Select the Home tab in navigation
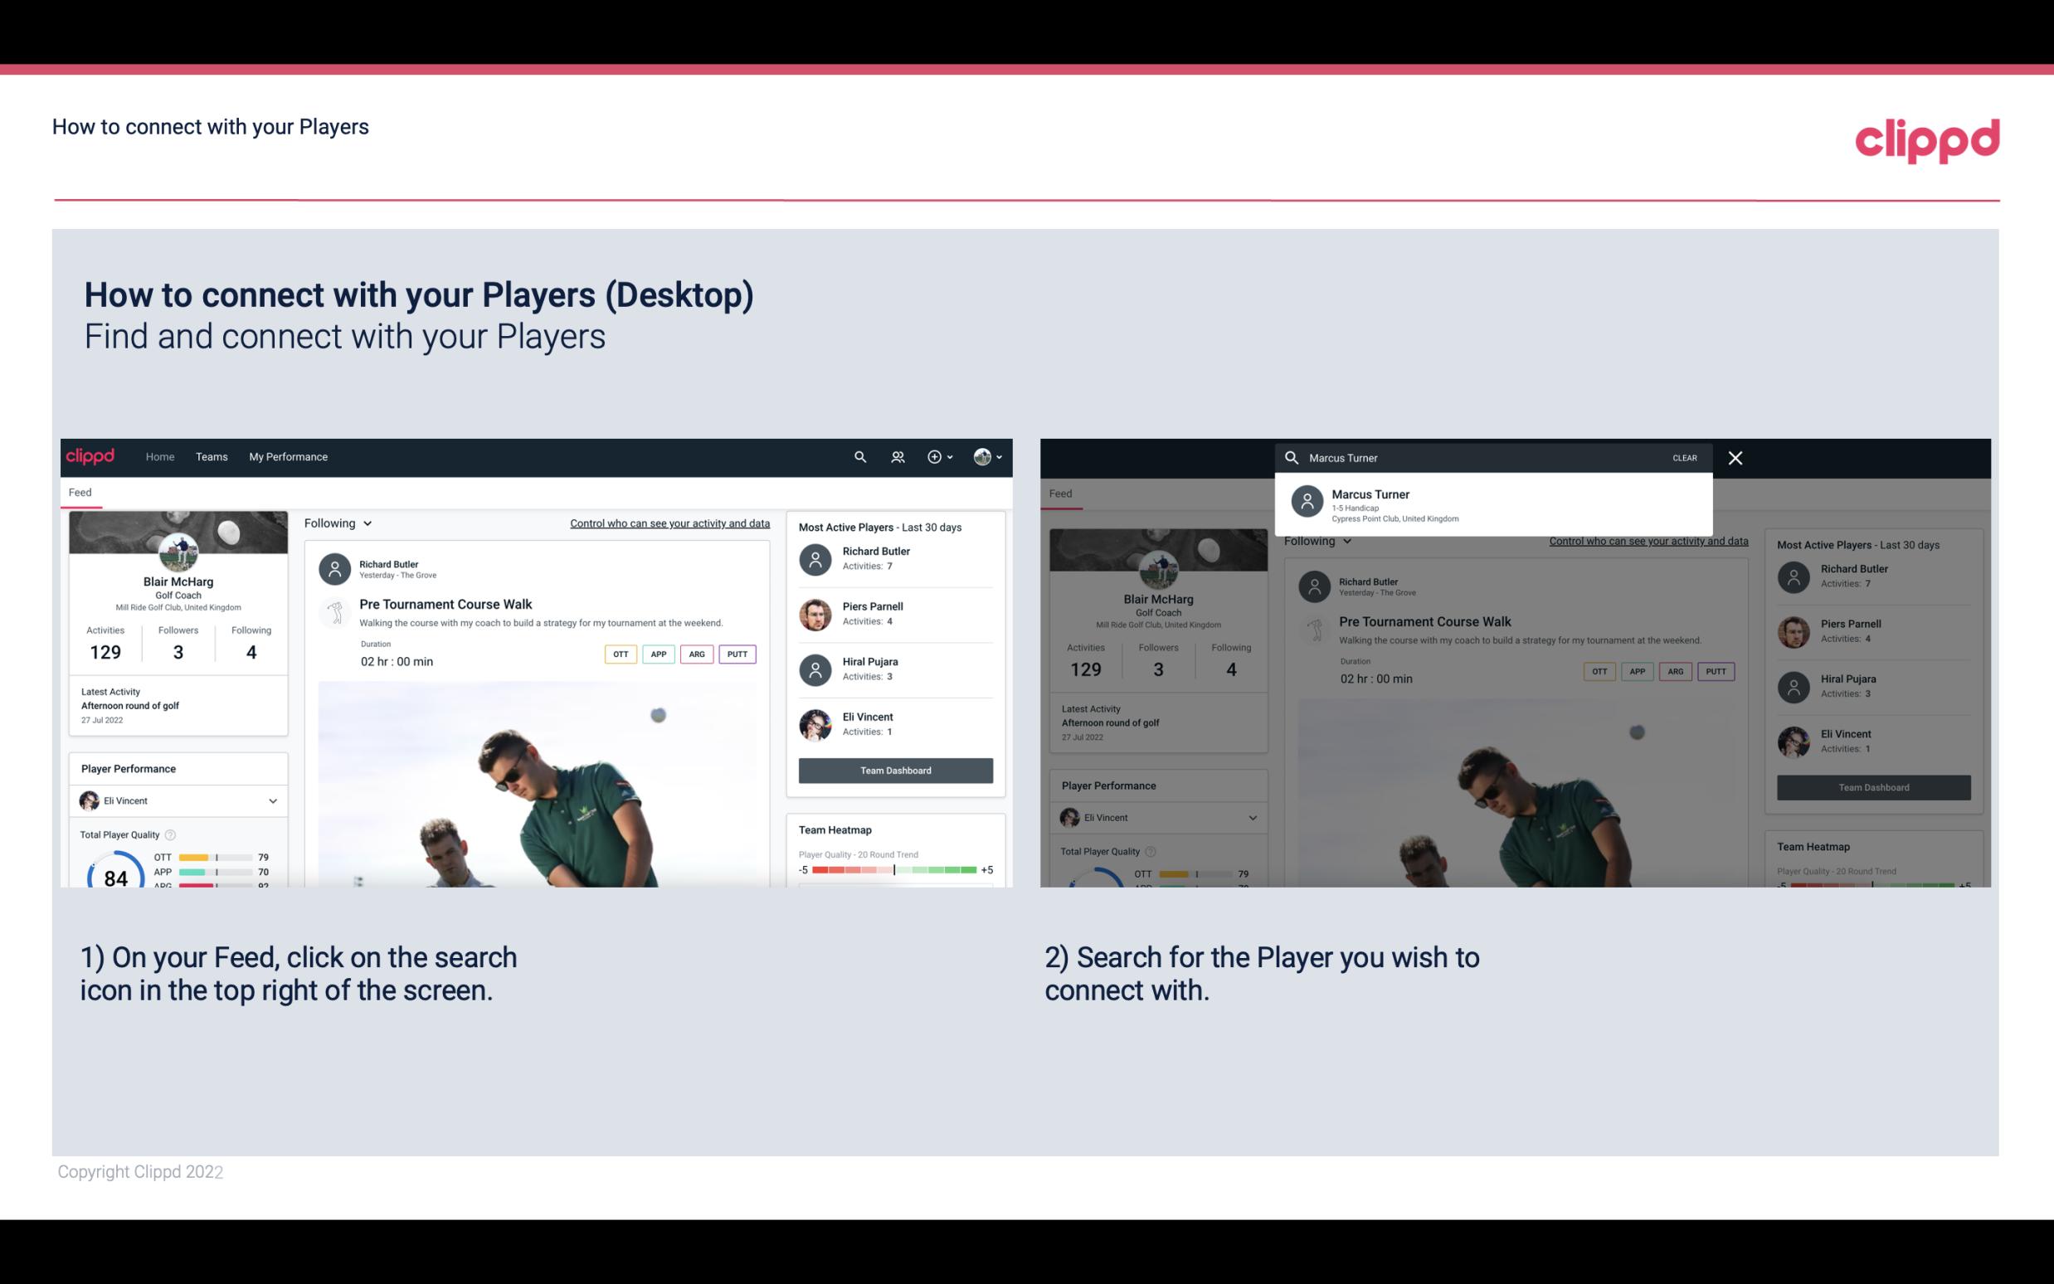Image resolution: width=2054 pixels, height=1284 pixels. (x=158, y=455)
